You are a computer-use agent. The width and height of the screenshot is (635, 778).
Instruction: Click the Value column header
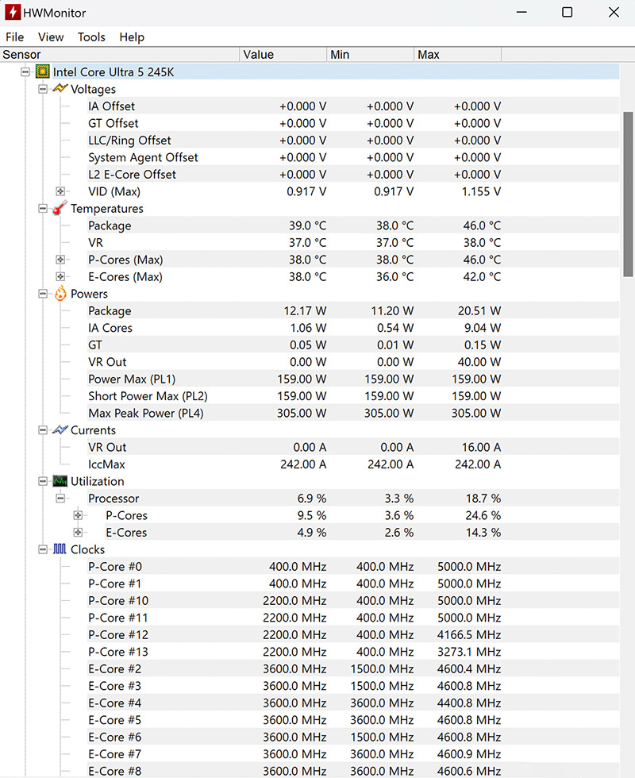283,55
